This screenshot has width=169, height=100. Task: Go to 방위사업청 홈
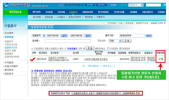(x=15, y=12)
